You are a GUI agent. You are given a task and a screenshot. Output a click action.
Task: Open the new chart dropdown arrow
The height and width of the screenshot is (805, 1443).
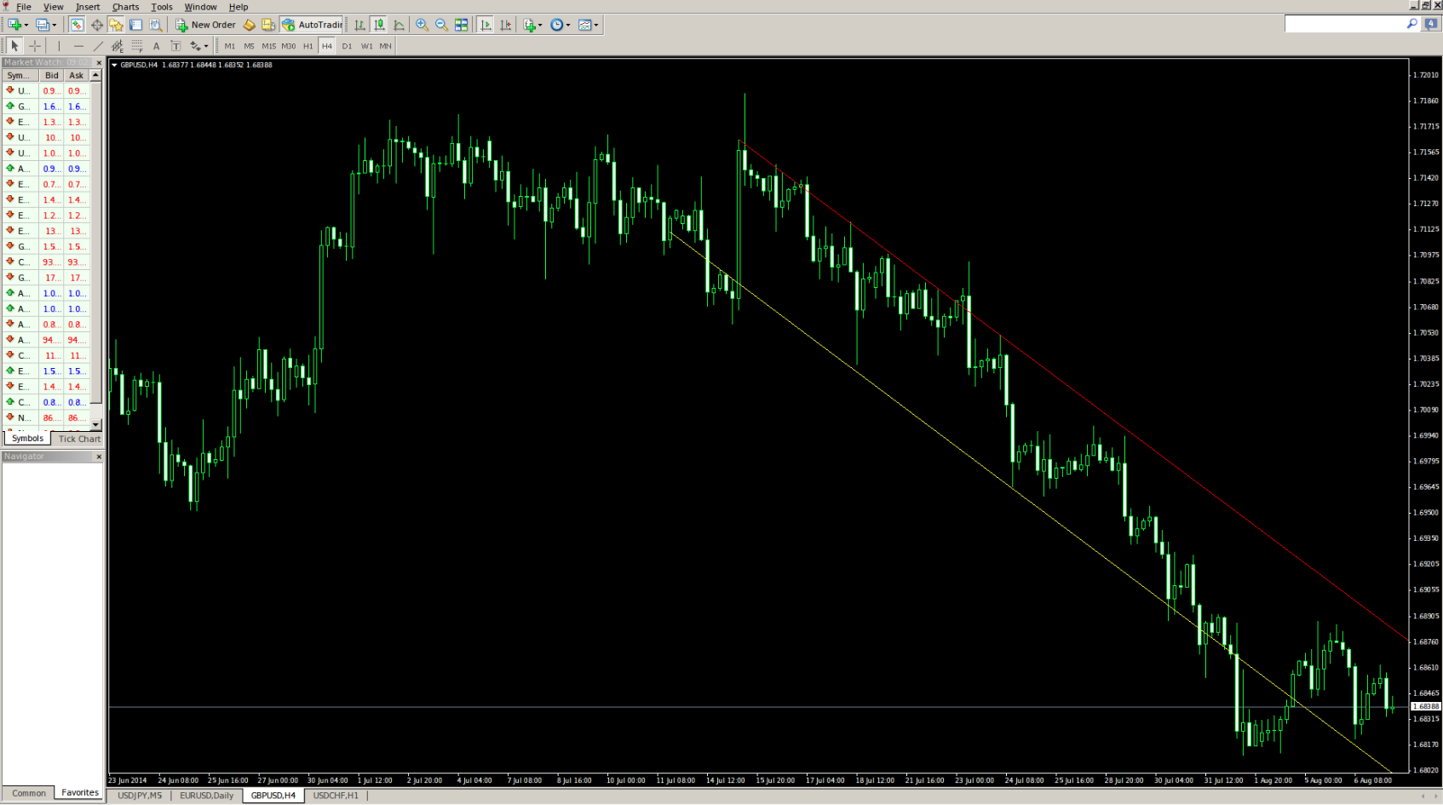[26, 25]
